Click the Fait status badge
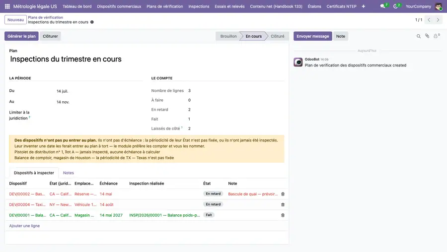Viewport: 447px width, 252px height. coord(209,215)
